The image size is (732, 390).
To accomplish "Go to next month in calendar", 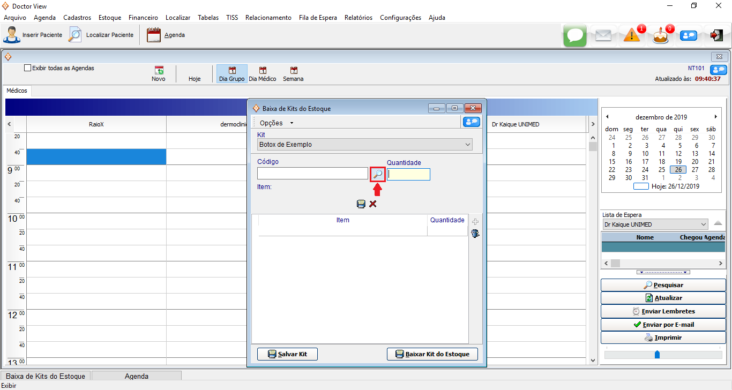I will click(715, 117).
